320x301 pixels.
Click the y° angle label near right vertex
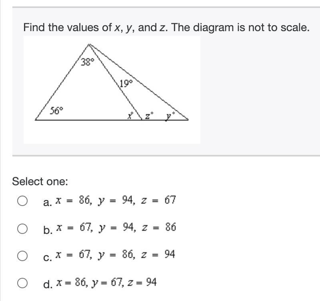coord(170,116)
